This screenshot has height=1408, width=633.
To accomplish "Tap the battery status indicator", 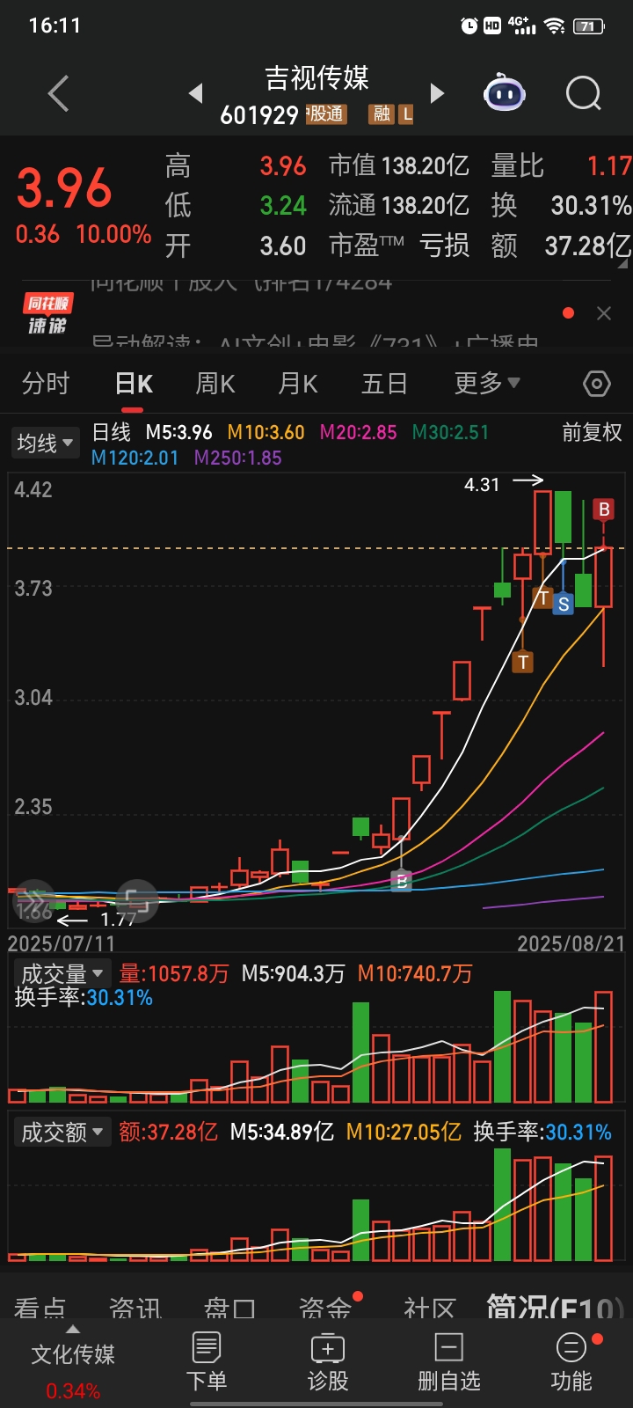I will pyautogui.click(x=588, y=26).
